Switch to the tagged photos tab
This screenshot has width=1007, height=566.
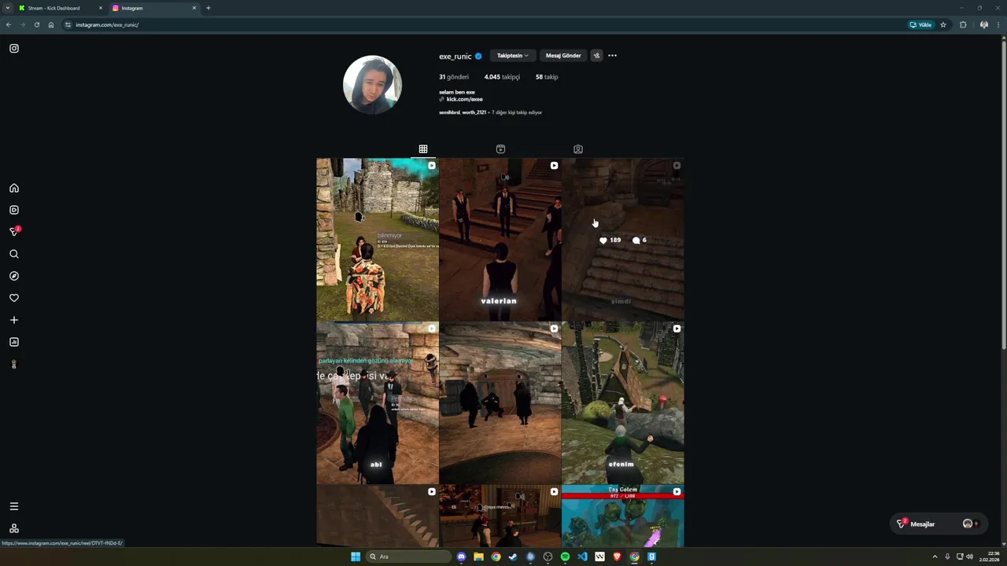578,149
